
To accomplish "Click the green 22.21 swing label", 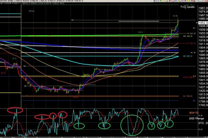I will coord(14,59).
